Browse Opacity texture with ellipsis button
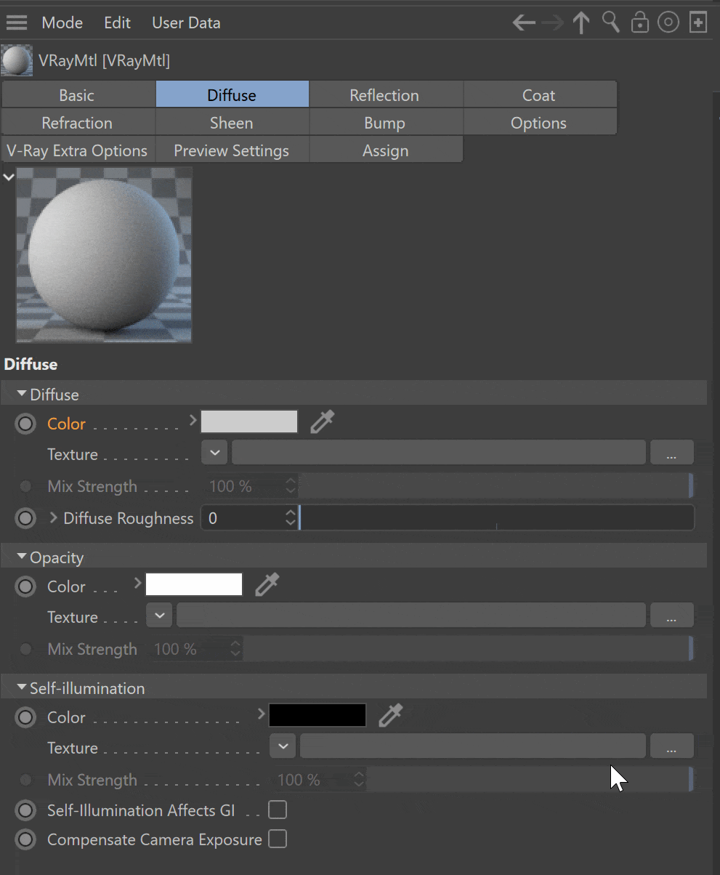This screenshot has height=875, width=720. click(671, 616)
